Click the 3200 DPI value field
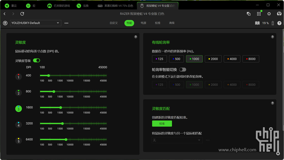 point(29,123)
